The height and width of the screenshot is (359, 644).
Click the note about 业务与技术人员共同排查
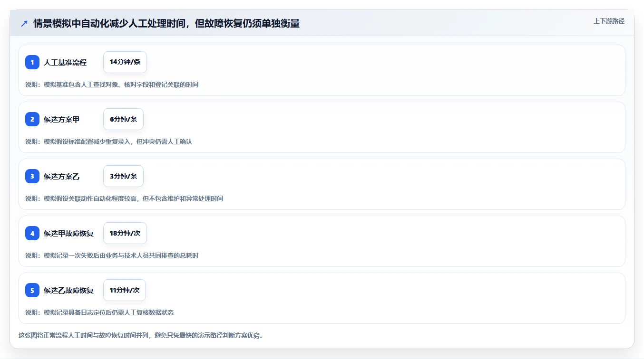112,255
